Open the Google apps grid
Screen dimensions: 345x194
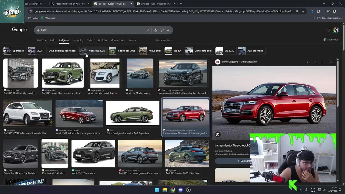click(329, 30)
